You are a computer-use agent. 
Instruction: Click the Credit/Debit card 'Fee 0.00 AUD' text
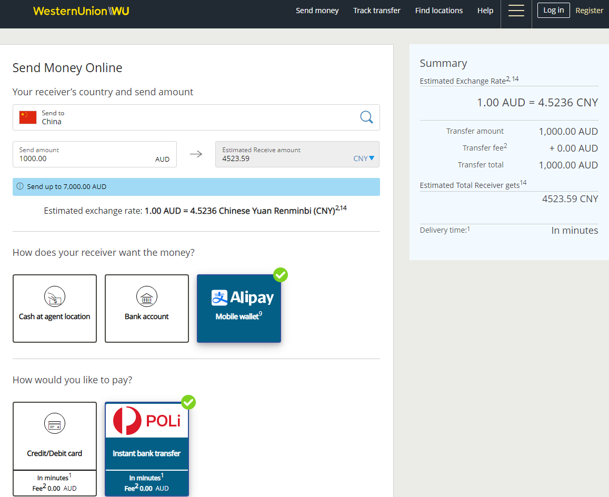coord(54,488)
